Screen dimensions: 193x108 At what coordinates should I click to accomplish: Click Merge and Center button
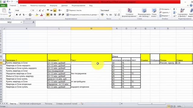click(x=82, y=15)
